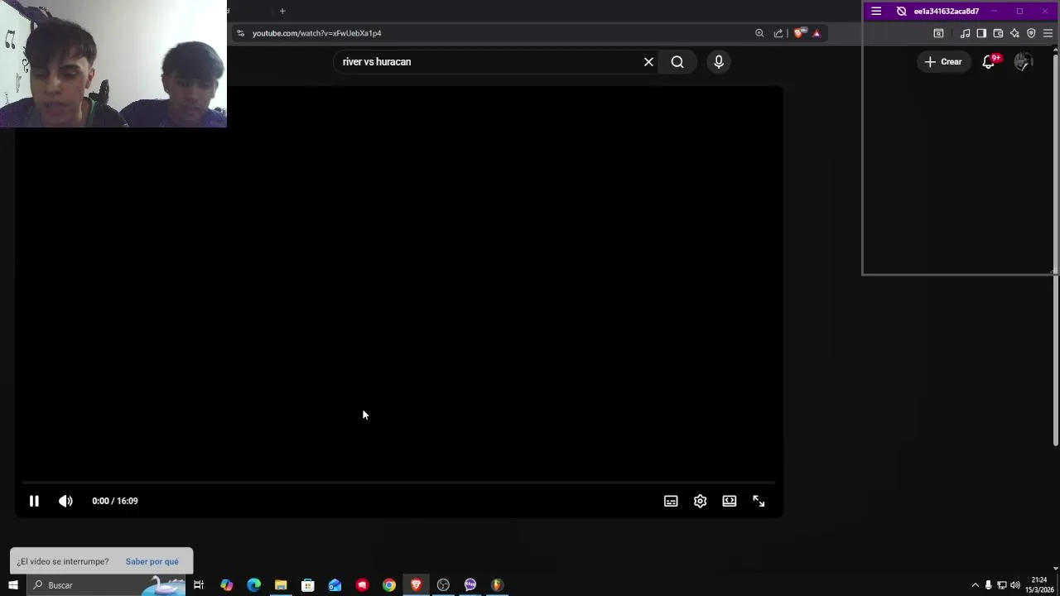The width and height of the screenshot is (1060, 596).
Task: Open the clock showing 21:24
Action: [1039, 585]
